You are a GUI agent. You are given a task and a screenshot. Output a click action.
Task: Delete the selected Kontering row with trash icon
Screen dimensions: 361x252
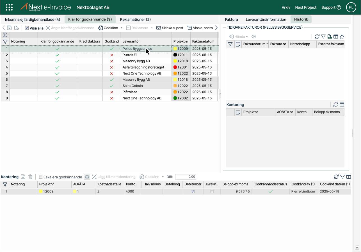30,177
